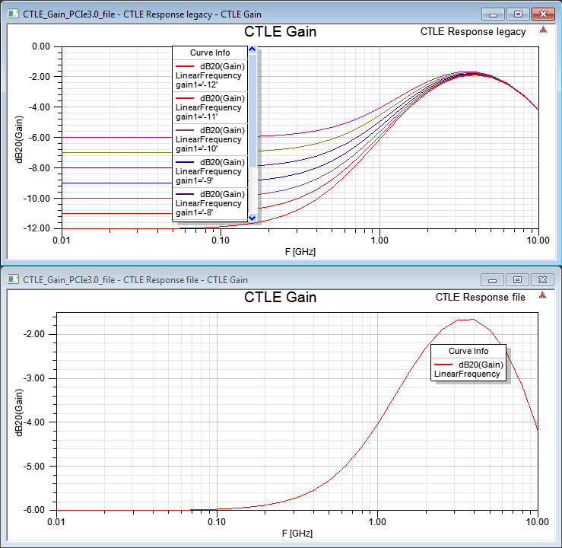Click the legacy window's title bar document icon
Viewport: 562px width, 548px height.
(13, 14)
